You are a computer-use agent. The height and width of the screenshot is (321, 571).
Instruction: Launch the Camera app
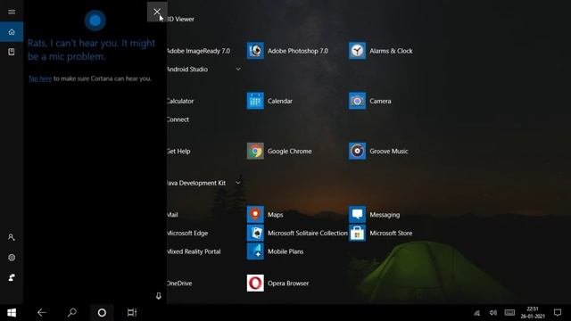pos(370,101)
